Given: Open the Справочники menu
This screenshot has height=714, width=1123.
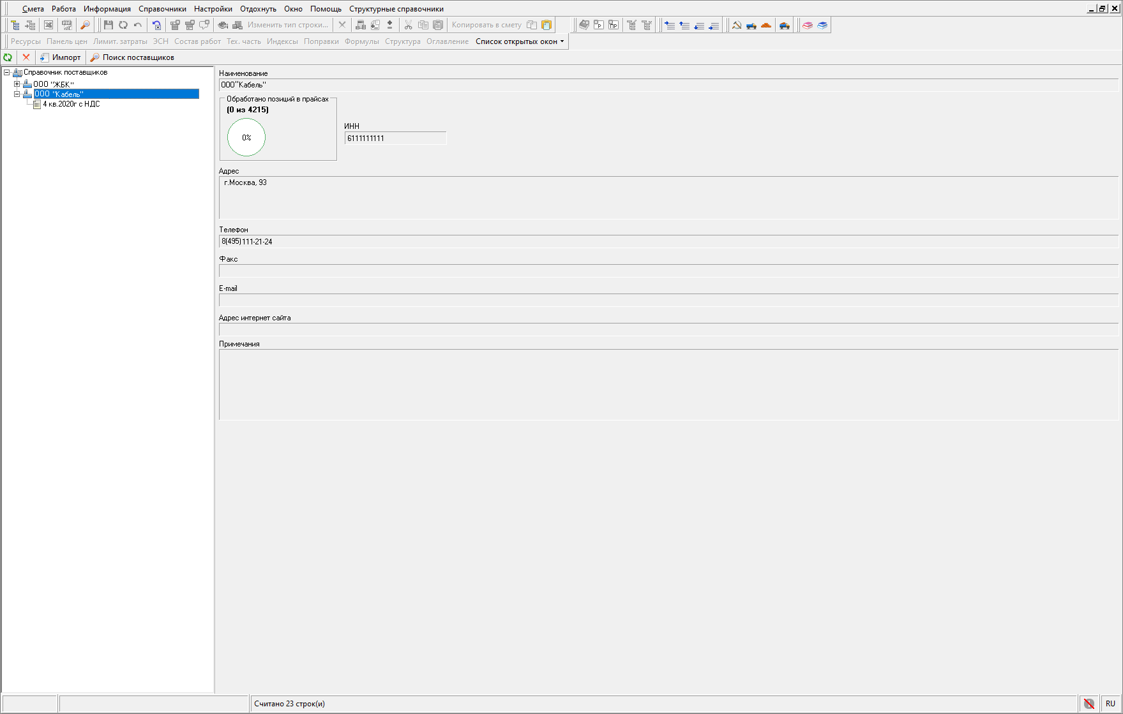Looking at the screenshot, I should (162, 9).
